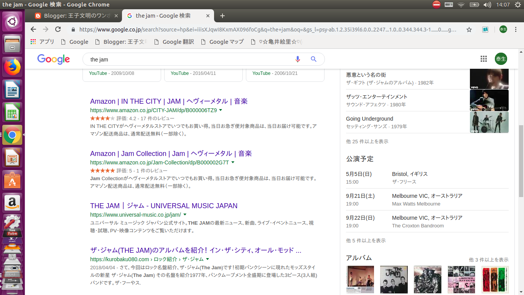
Task: Click the address bar URL
Action: [x=268, y=29]
